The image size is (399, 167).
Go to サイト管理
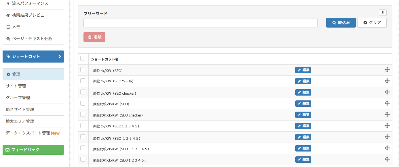pos(16,86)
